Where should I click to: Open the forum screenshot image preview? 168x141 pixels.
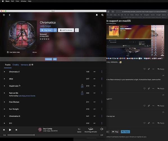coord(135,42)
